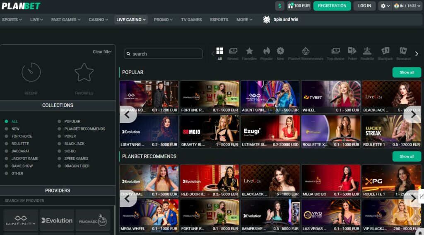Open the TVBET Wheel game thumbnail
424x235 pixels.
point(331,97)
